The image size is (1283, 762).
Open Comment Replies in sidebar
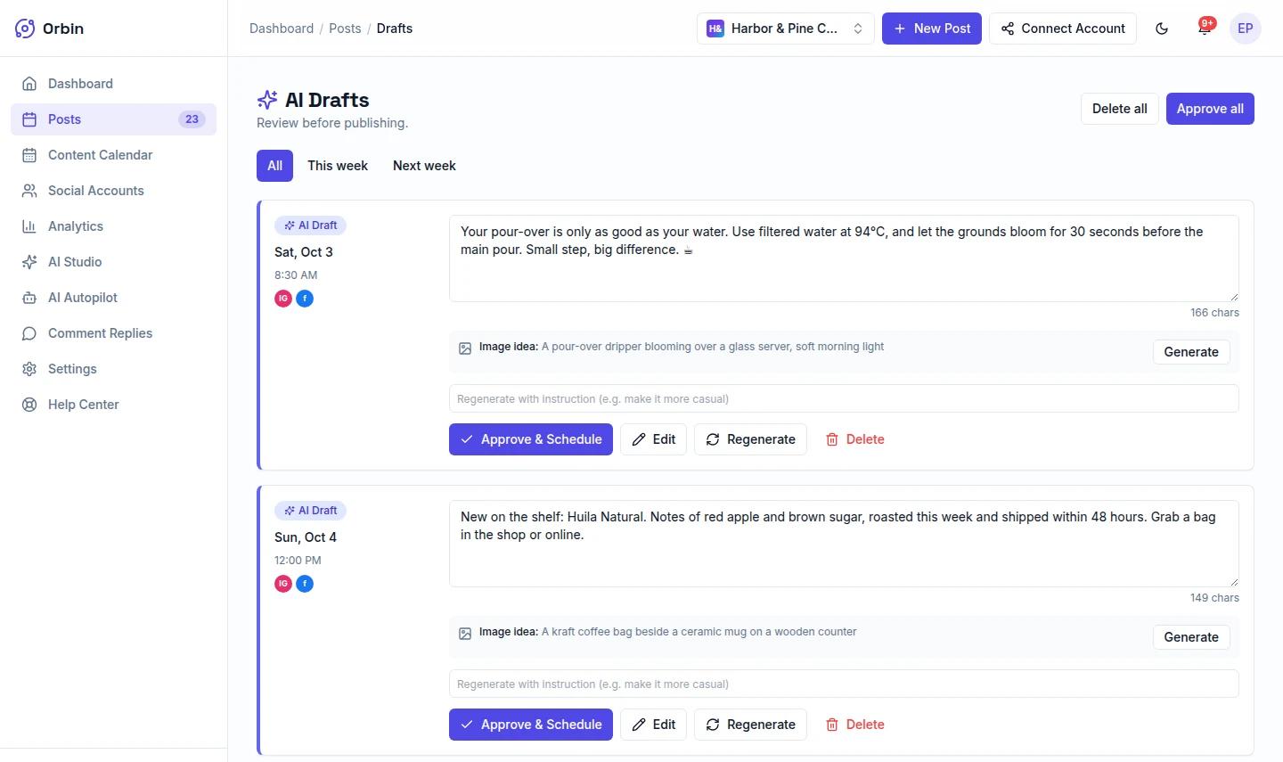[113, 333]
